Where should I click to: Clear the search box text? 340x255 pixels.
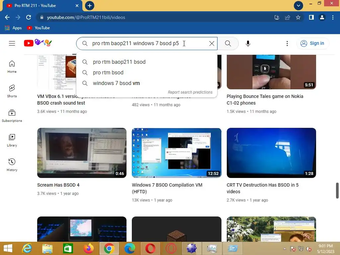click(212, 43)
